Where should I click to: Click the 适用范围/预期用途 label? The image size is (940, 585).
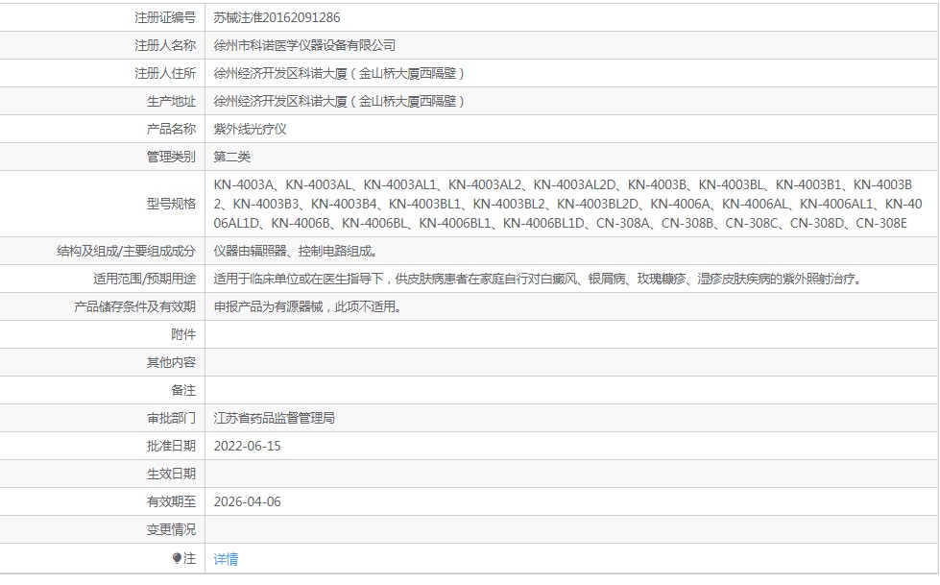click(144, 279)
